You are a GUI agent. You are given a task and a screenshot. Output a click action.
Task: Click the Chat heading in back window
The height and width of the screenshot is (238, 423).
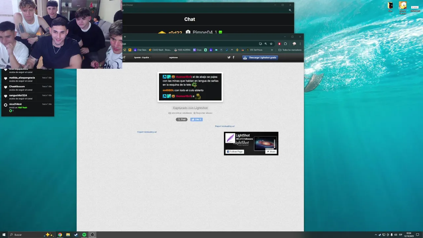coord(190,19)
